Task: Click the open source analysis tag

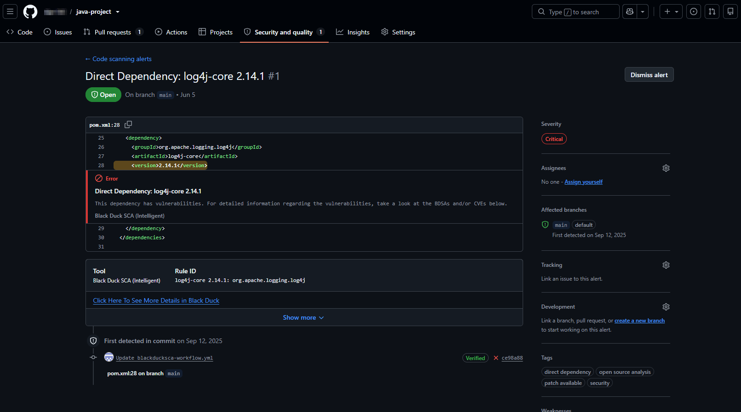Action: (x=625, y=372)
